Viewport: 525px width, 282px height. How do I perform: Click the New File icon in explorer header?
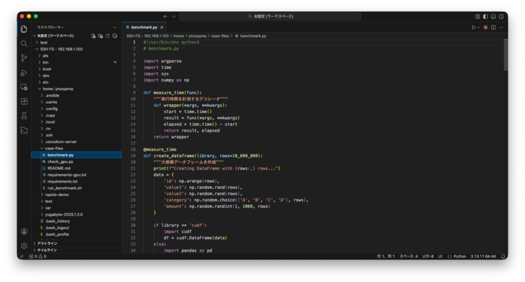click(93, 36)
